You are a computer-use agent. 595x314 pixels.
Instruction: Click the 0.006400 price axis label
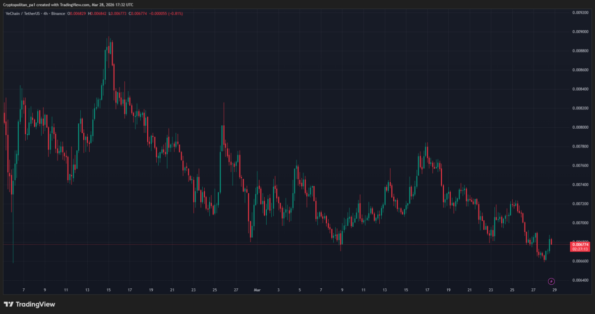click(x=580, y=280)
